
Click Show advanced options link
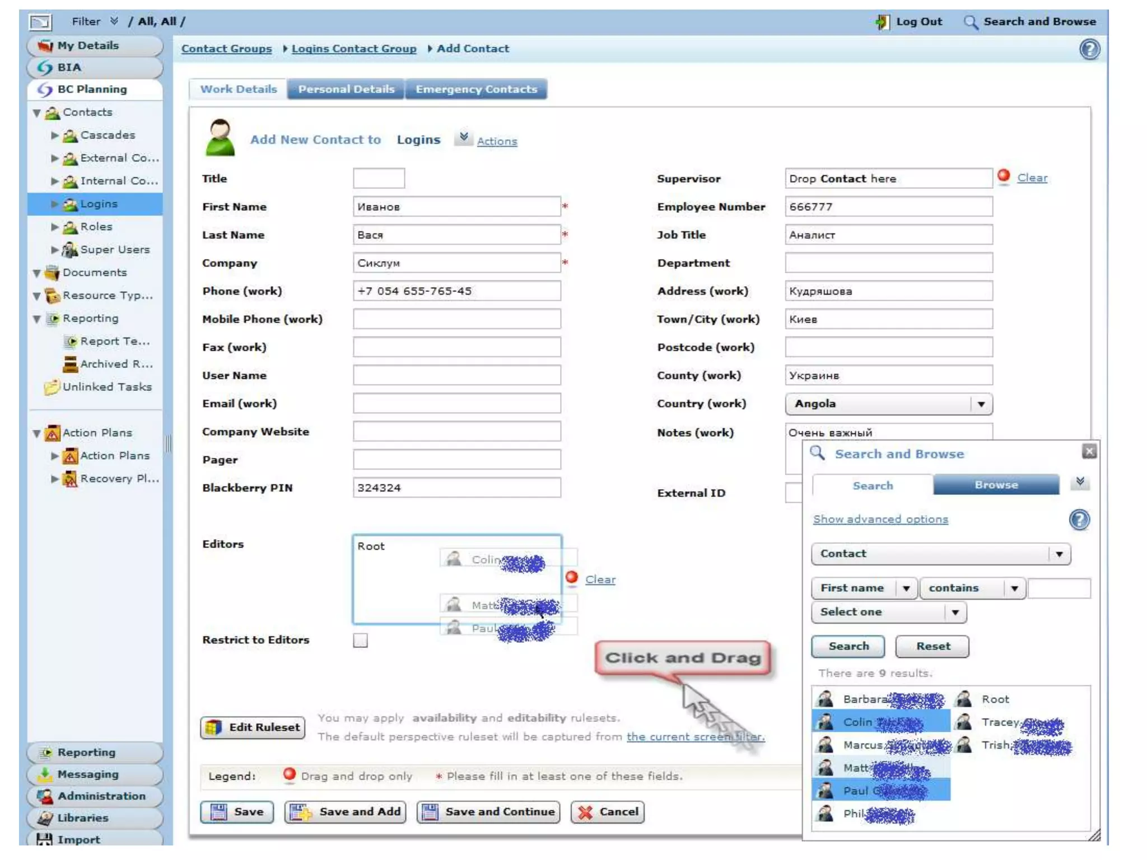(x=880, y=520)
